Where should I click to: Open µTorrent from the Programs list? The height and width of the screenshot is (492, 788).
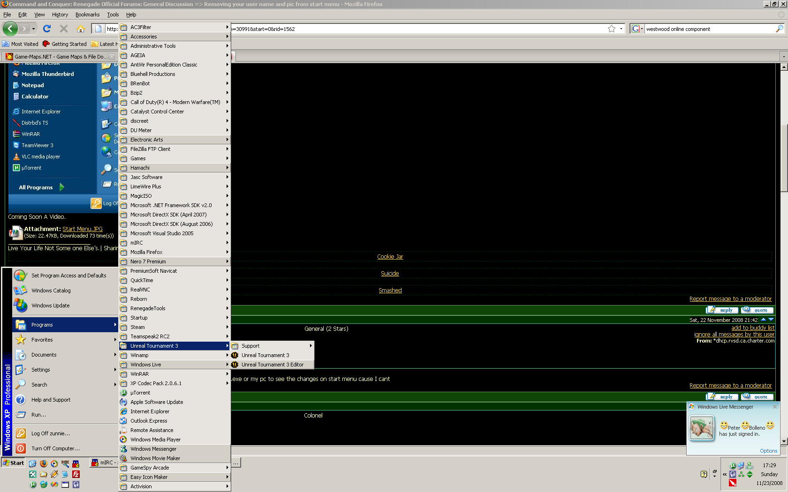(x=140, y=393)
